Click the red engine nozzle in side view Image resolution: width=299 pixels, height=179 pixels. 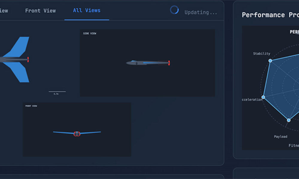tap(169, 63)
